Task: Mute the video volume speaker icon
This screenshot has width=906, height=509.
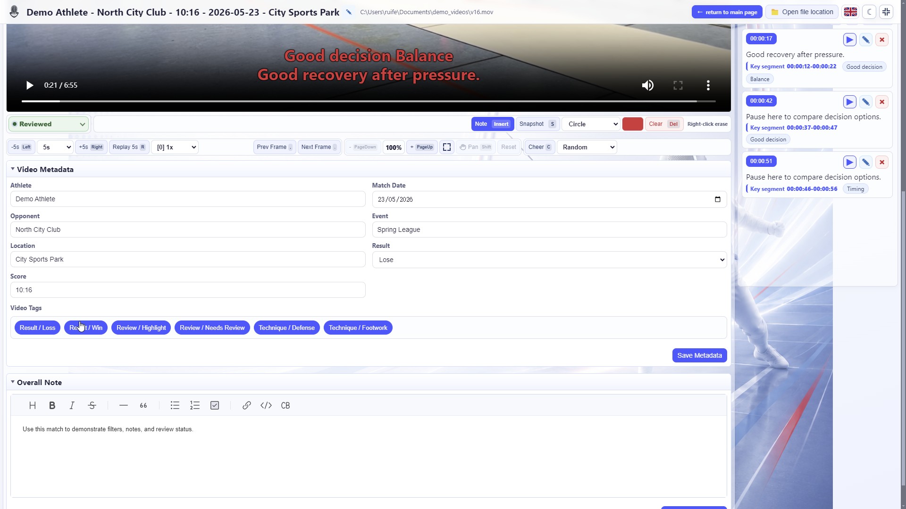Action: click(x=647, y=85)
